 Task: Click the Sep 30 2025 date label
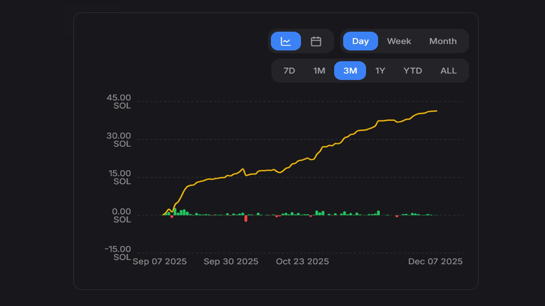coord(231,261)
